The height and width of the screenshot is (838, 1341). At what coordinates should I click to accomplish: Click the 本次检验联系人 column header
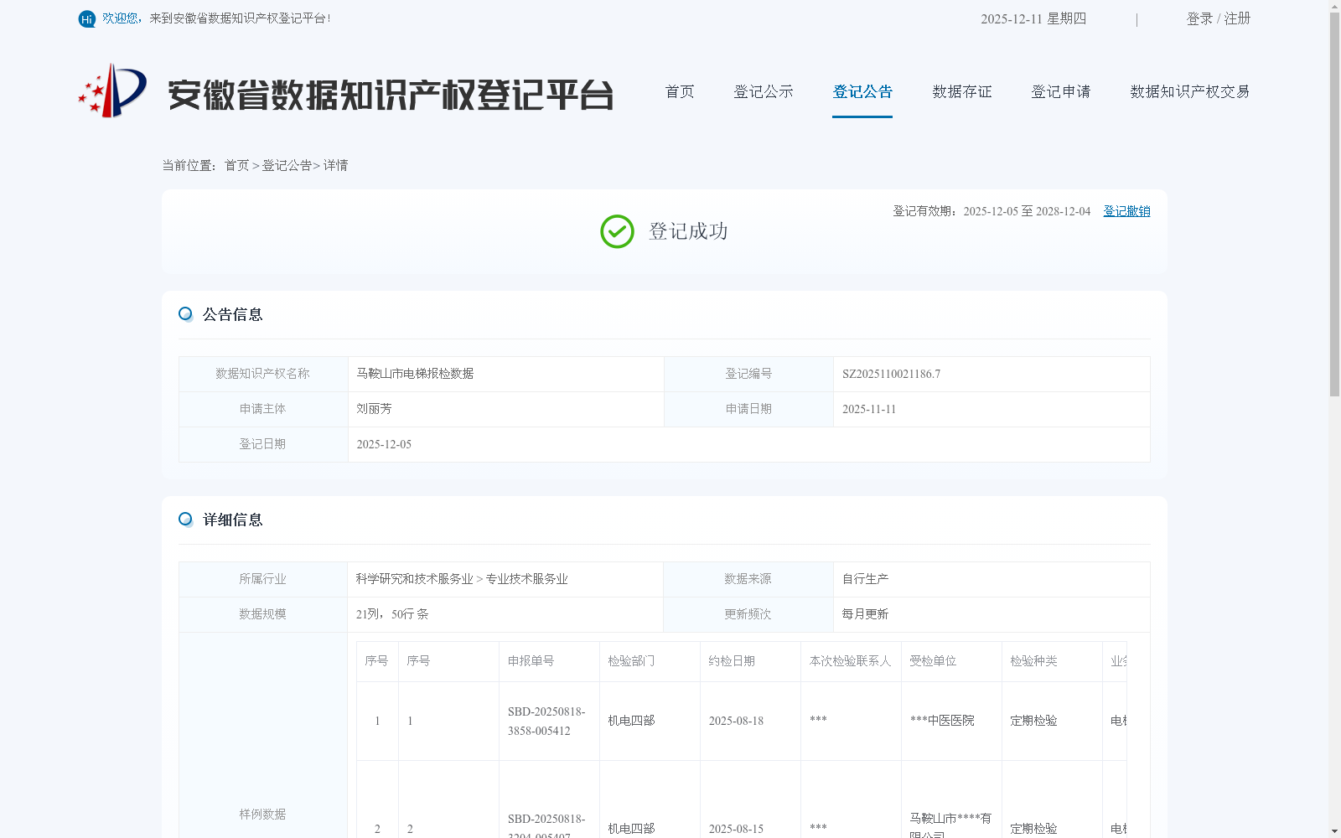coord(850,661)
